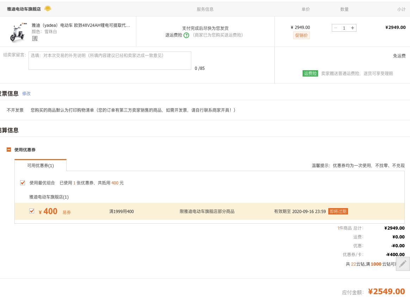Click the -¥400.00 coupon deduction value
Screen dimensions: 410x297
pyautogui.click(x=395, y=254)
